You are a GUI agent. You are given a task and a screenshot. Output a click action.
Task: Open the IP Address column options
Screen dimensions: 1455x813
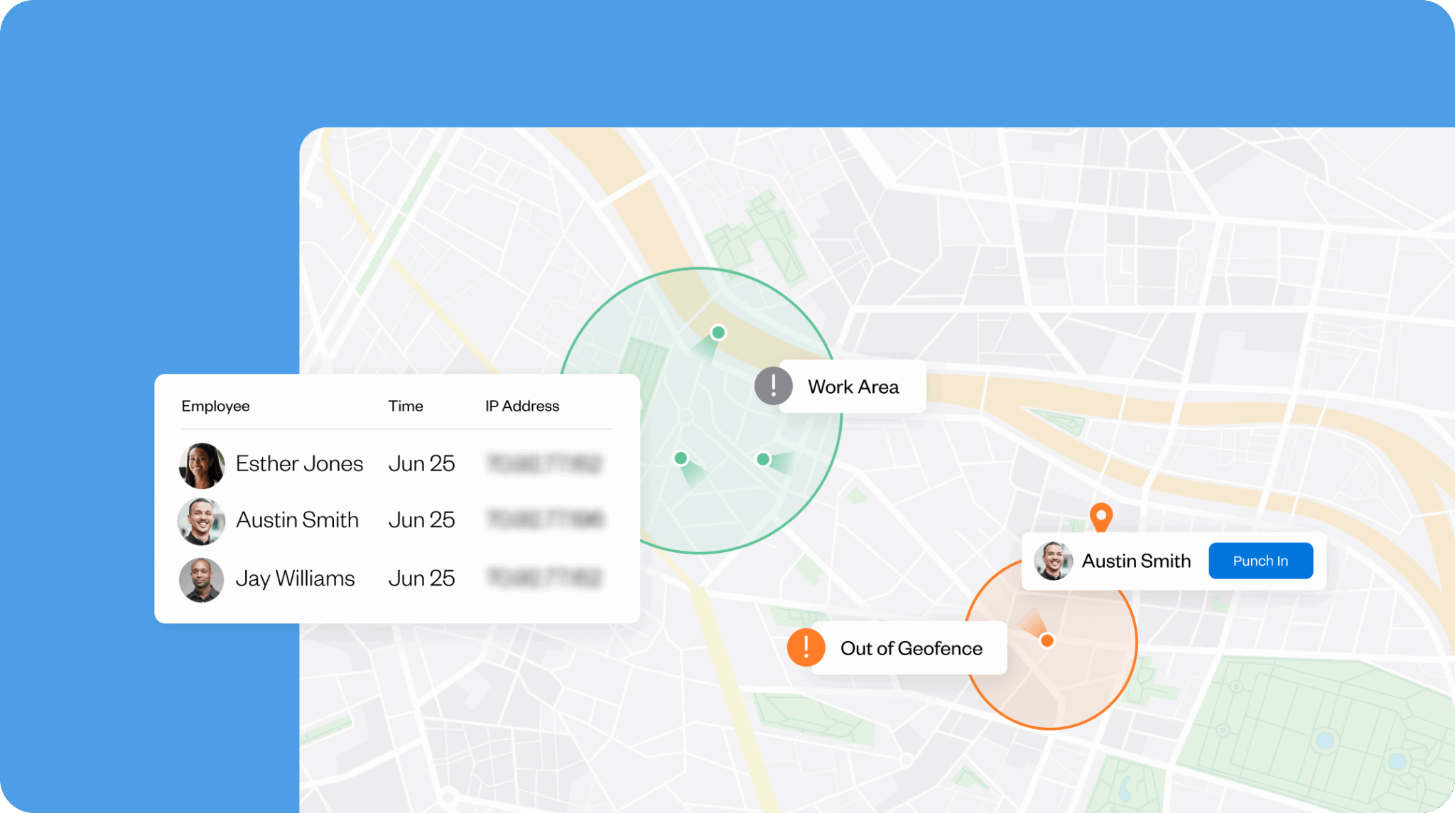pos(522,406)
